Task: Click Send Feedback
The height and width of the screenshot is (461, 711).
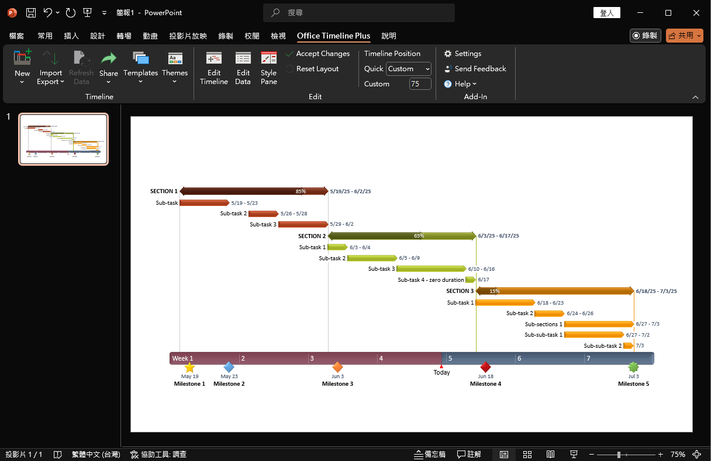Action: point(475,69)
